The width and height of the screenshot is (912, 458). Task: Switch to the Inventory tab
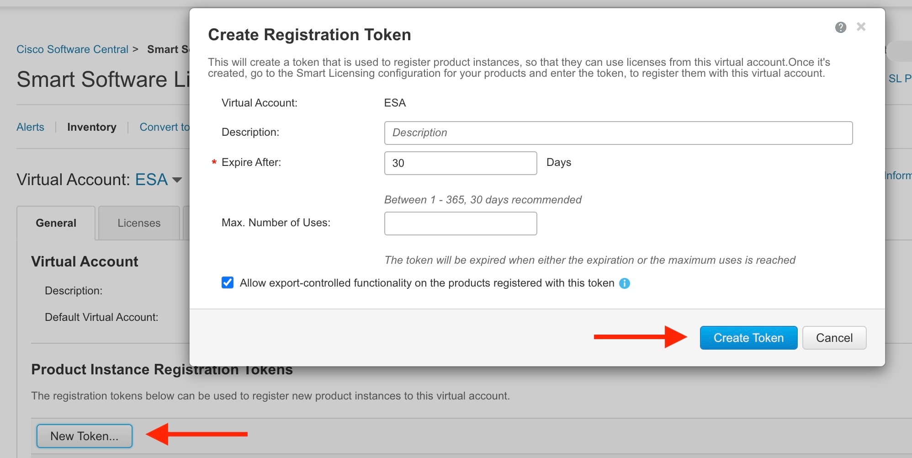91,127
